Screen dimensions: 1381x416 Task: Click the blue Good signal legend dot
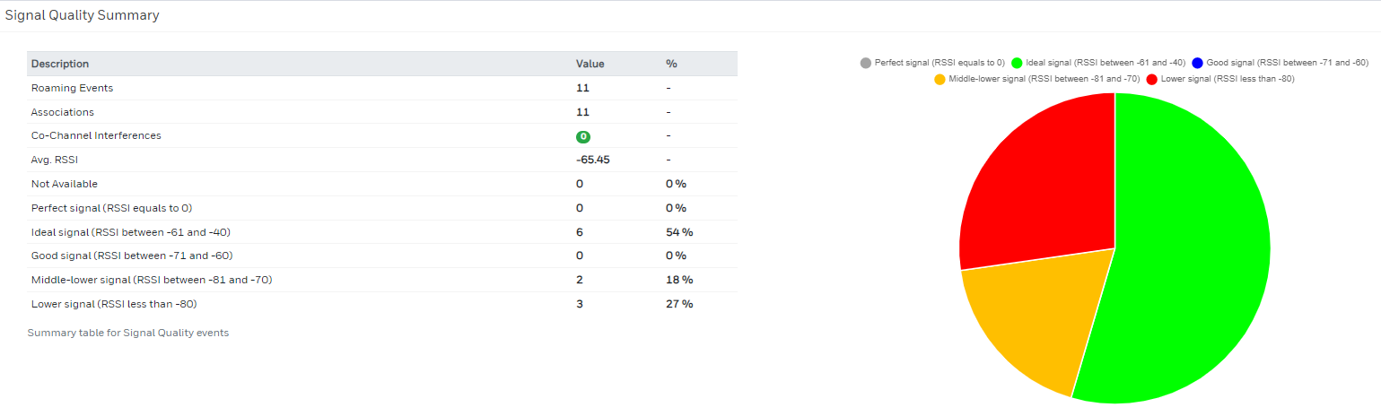point(1197,63)
